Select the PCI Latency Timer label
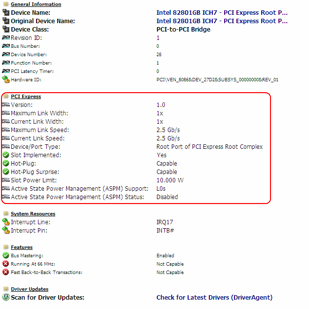Screen dimensions: 309x309 pyautogui.click(x=32, y=71)
